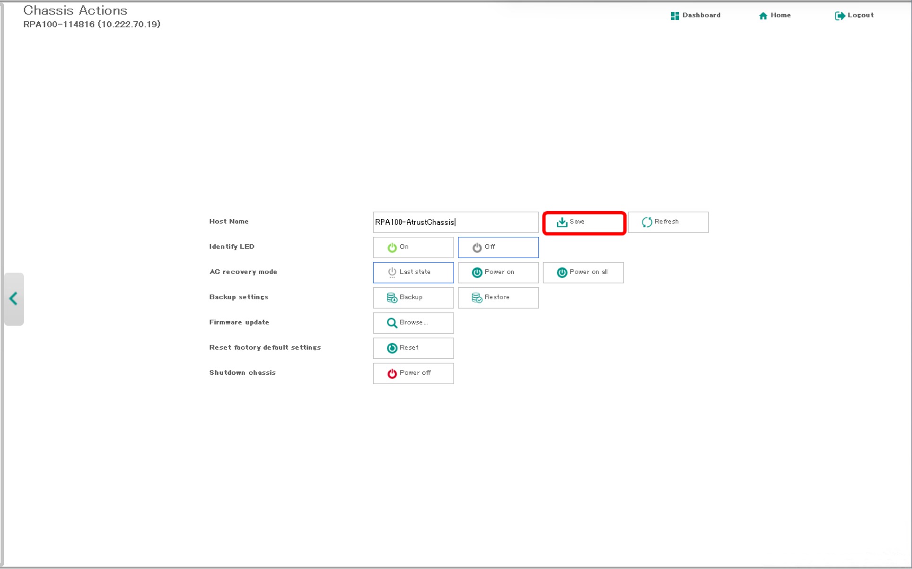
Task: Choose Power on all recovery mode
Action: tap(583, 272)
